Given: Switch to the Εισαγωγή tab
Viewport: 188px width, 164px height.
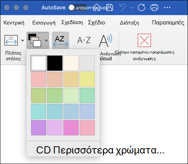Looking at the screenshot, I should click(44, 23).
